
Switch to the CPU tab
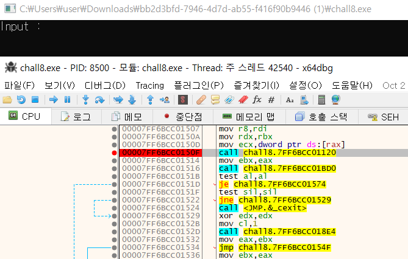(x=26, y=117)
